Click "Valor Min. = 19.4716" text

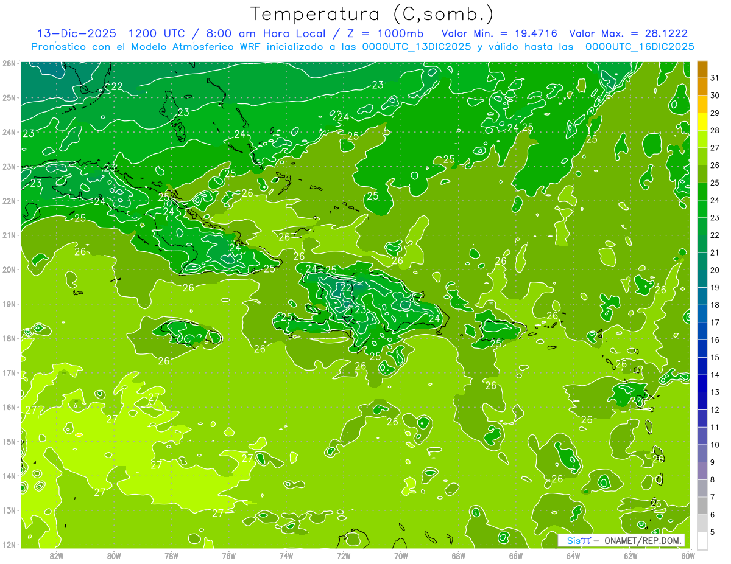(499, 33)
